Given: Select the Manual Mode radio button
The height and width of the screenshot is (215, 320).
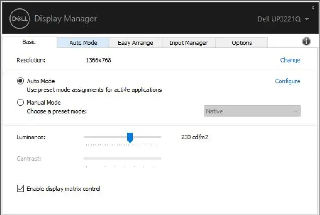Looking at the screenshot, I should (20, 102).
